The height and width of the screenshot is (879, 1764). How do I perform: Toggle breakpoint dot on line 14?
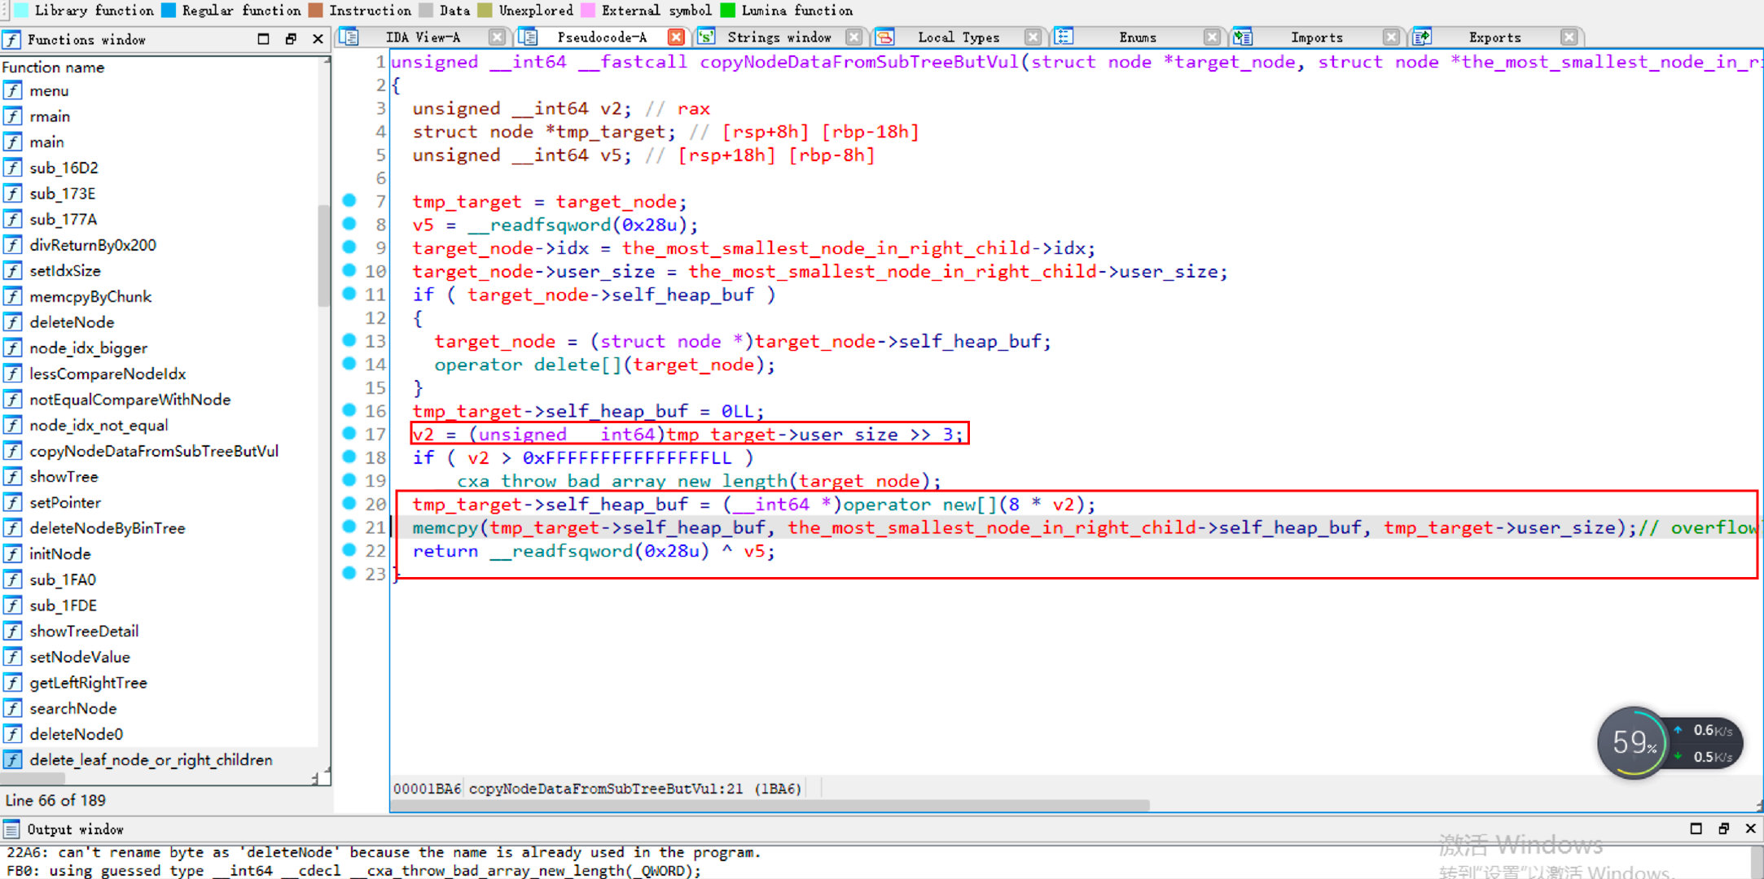pos(349,364)
